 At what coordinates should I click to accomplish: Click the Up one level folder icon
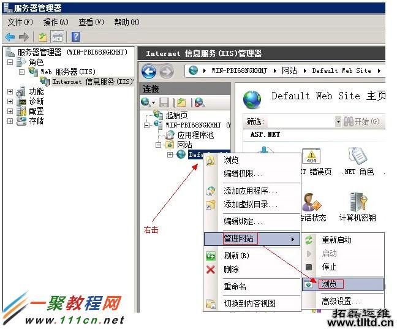(43, 37)
